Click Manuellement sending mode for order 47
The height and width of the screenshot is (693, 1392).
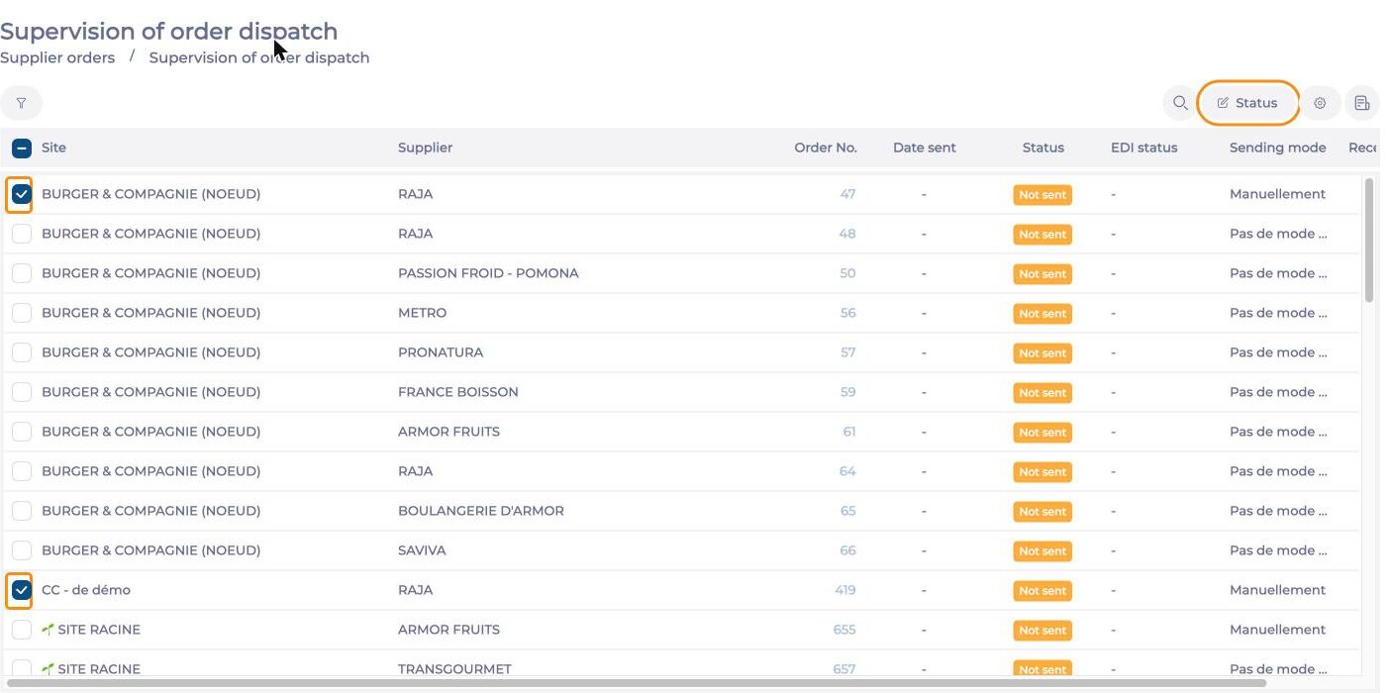click(1277, 194)
